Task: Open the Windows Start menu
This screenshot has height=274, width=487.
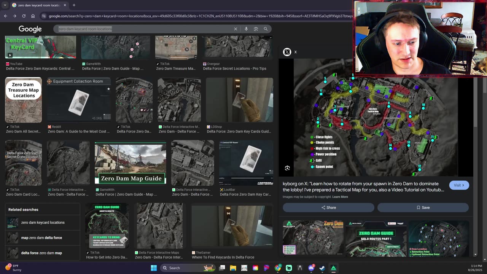Action: (x=154, y=268)
